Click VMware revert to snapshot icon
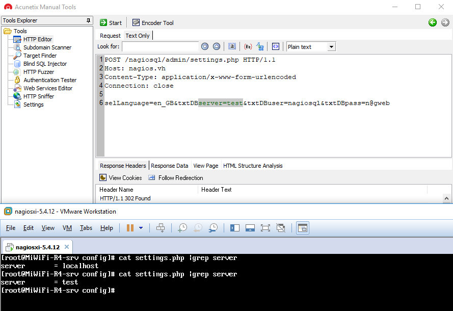Viewport: 453px width, 311px height. [x=198, y=228]
